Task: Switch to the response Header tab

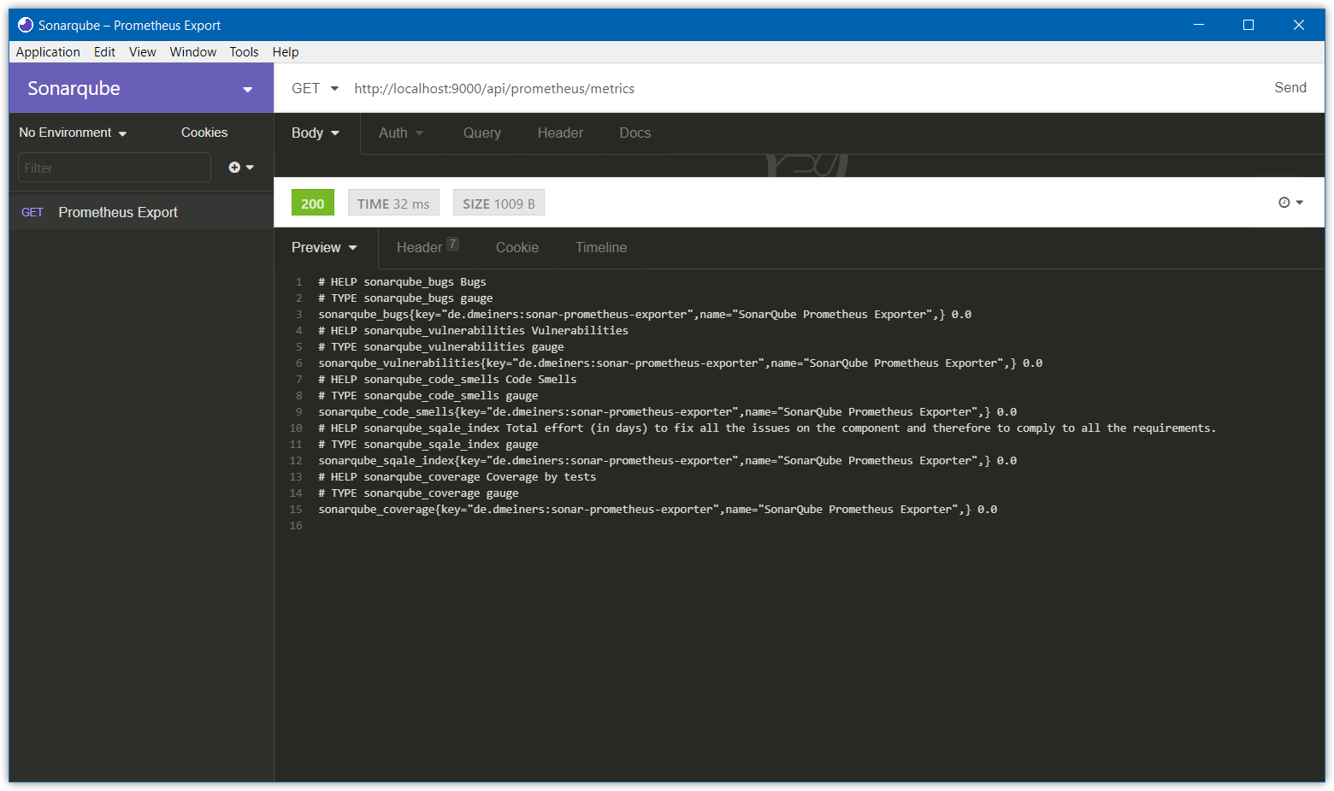Action: click(428, 247)
